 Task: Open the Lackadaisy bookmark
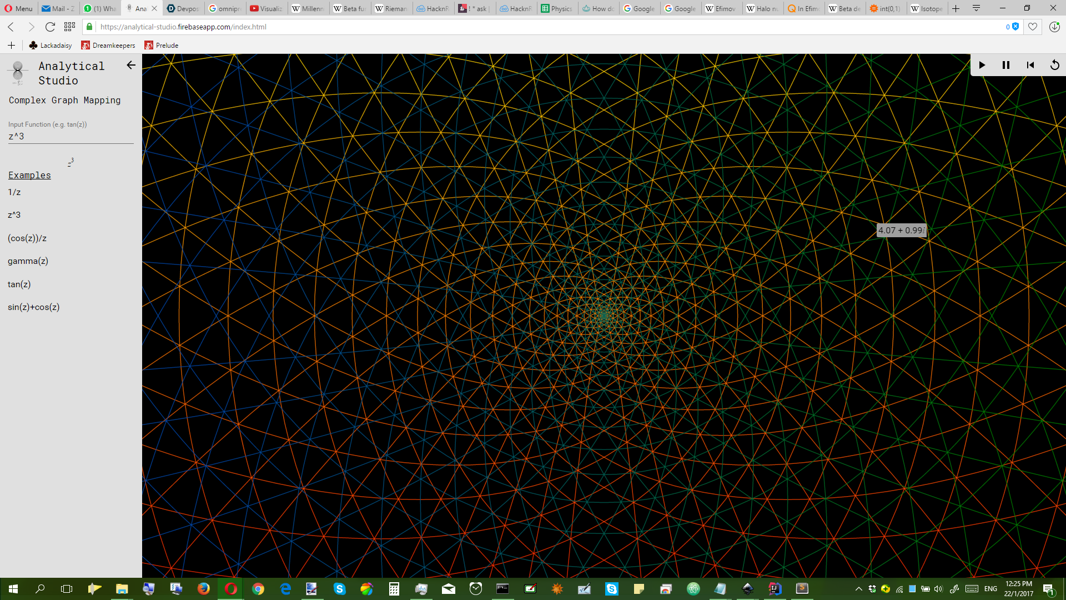pyautogui.click(x=51, y=46)
